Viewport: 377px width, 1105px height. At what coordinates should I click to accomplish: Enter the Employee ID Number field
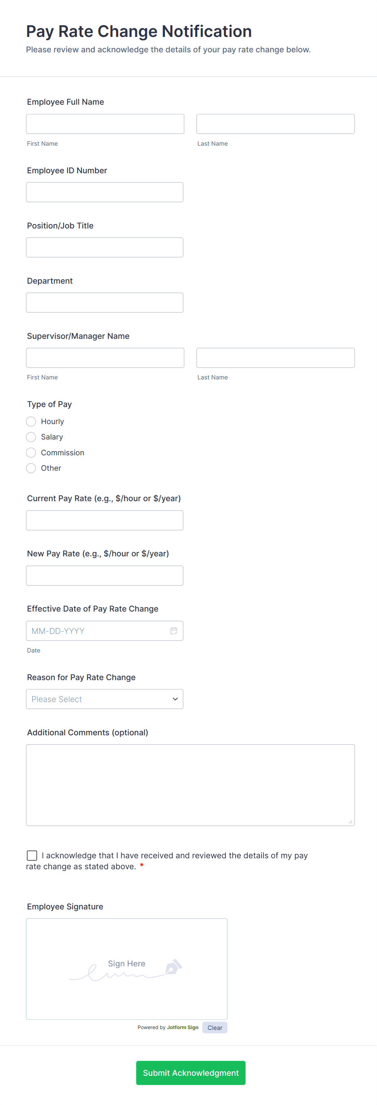click(x=105, y=192)
